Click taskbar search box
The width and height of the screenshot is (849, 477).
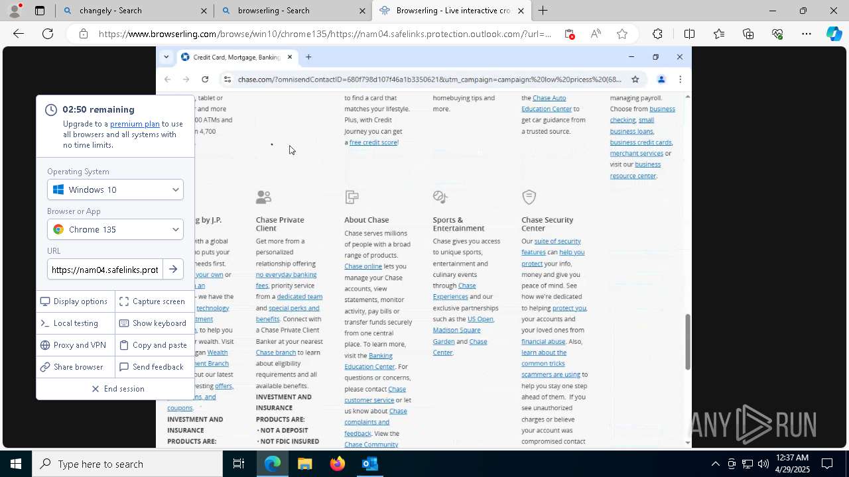[127, 464]
